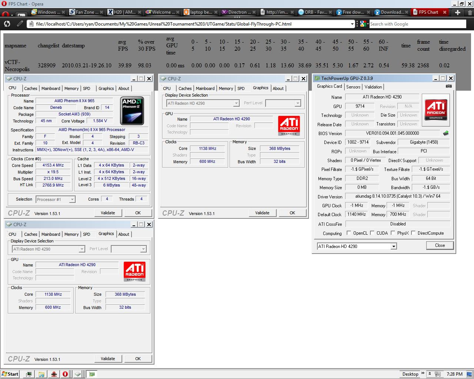474x379 pixels.
Task: Click Validate in the middle CPU-Z window
Action: (x=262, y=213)
